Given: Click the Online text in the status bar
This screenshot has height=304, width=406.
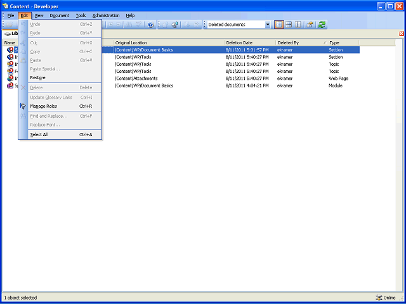Looking at the screenshot, I should [x=390, y=298].
